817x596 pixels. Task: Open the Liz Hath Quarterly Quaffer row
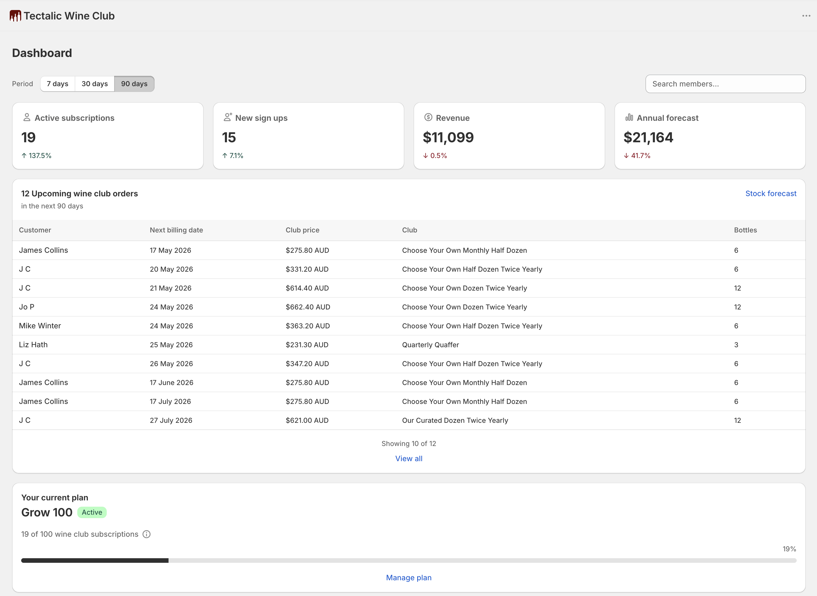(409, 345)
